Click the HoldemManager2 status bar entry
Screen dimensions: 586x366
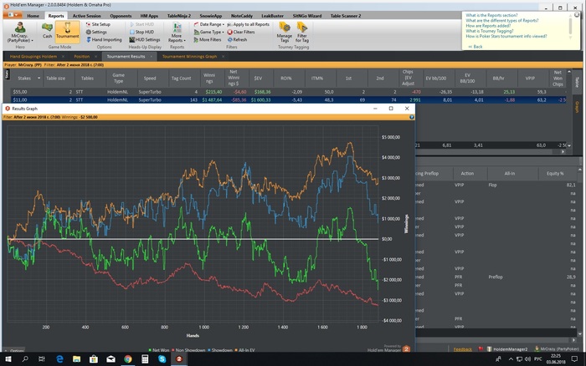(x=507, y=349)
